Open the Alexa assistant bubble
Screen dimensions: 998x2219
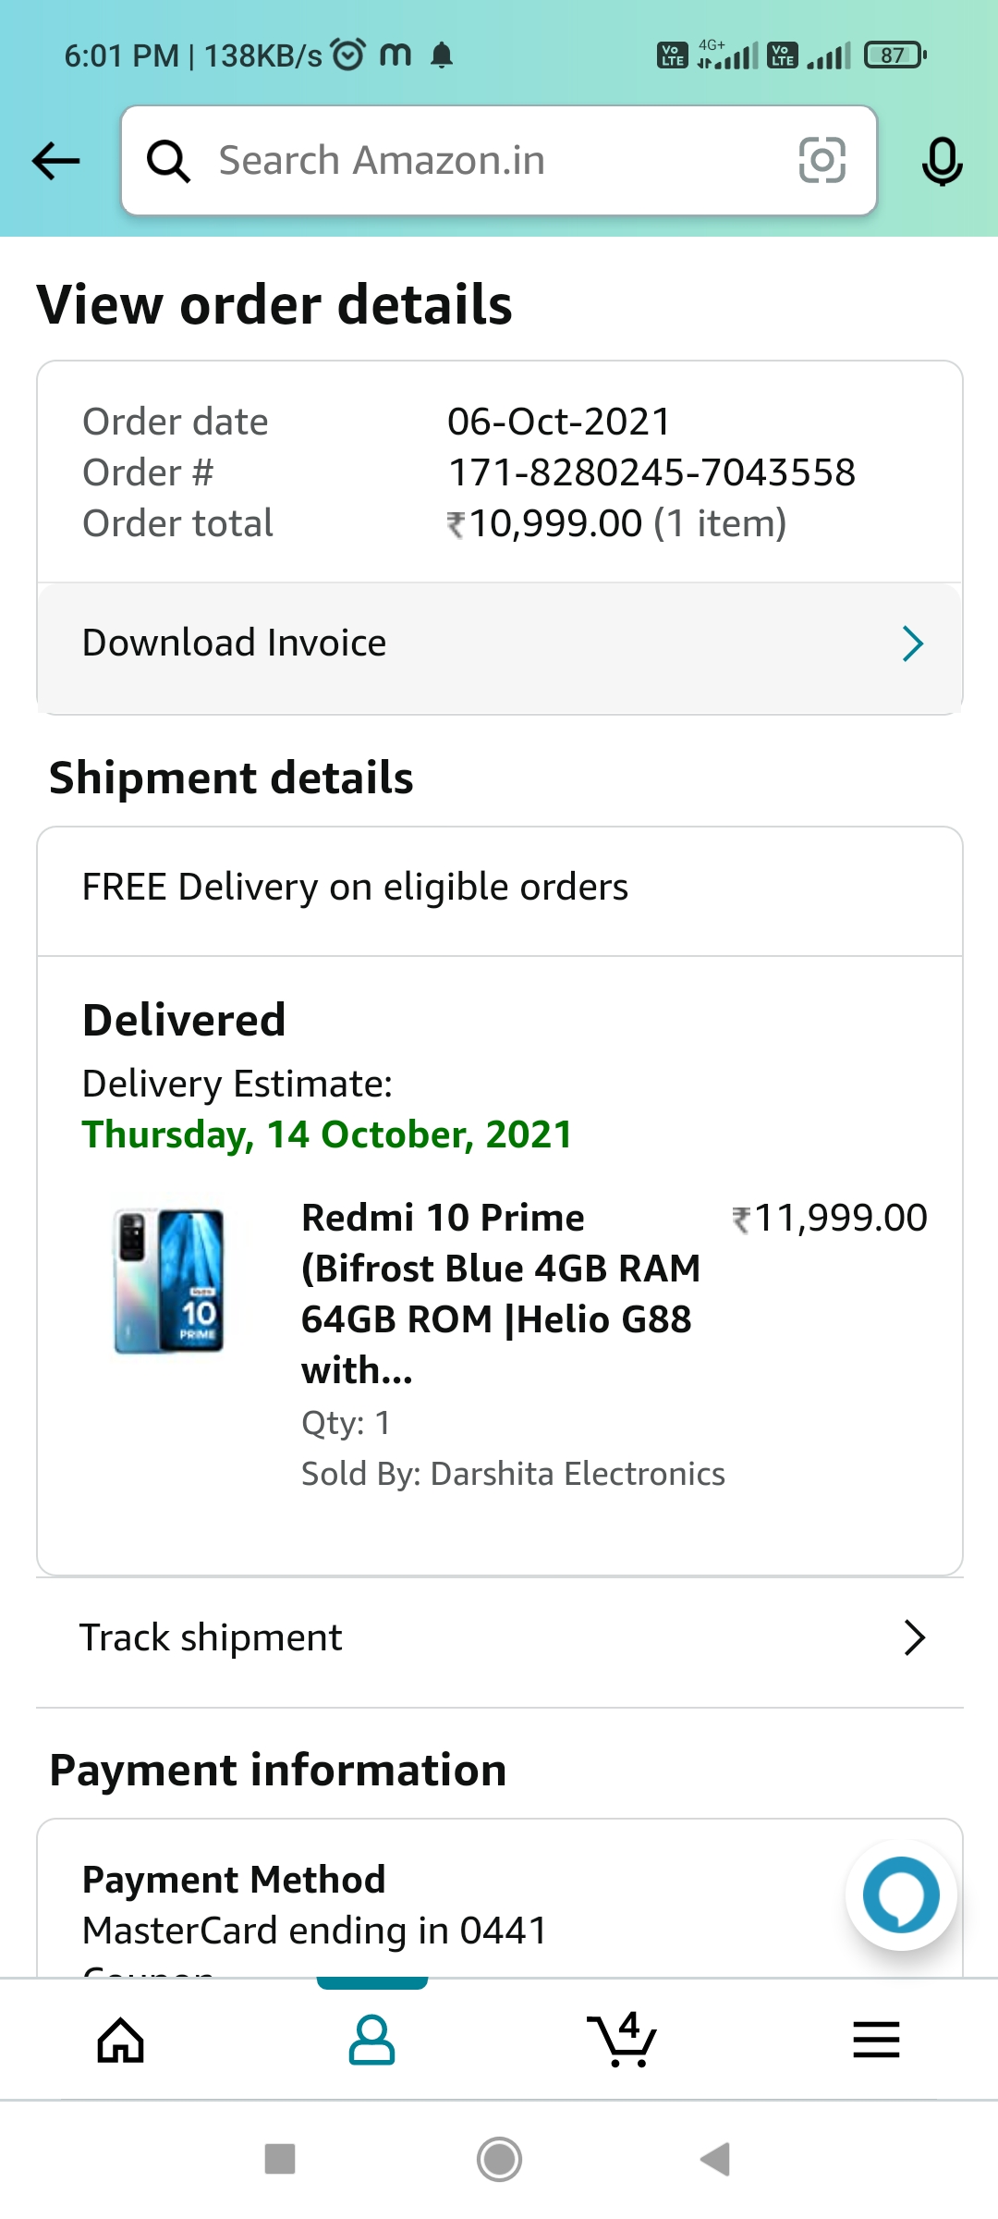901,1895
